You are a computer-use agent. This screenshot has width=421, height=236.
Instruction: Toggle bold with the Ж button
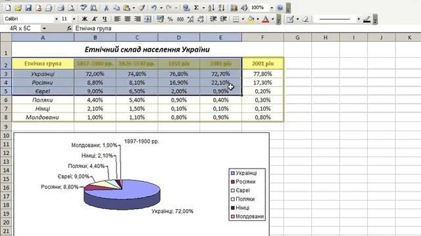click(84, 19)
